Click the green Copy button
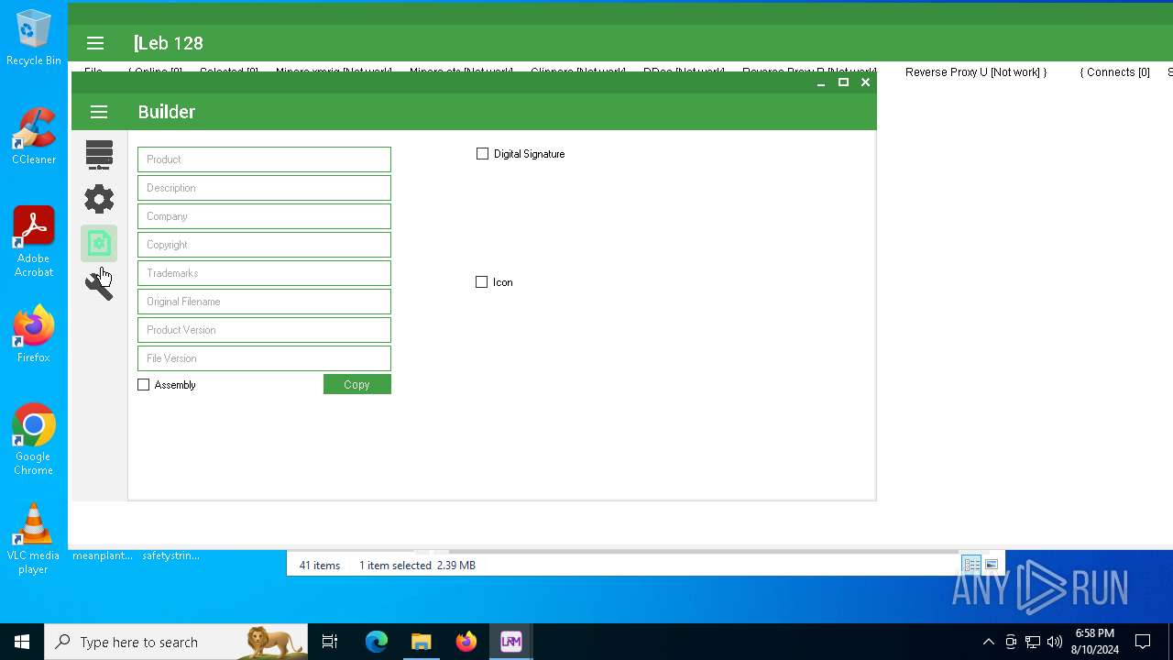Image resolution: width=1173 pixels, height=660 pixels. click(x=357, y=384)
